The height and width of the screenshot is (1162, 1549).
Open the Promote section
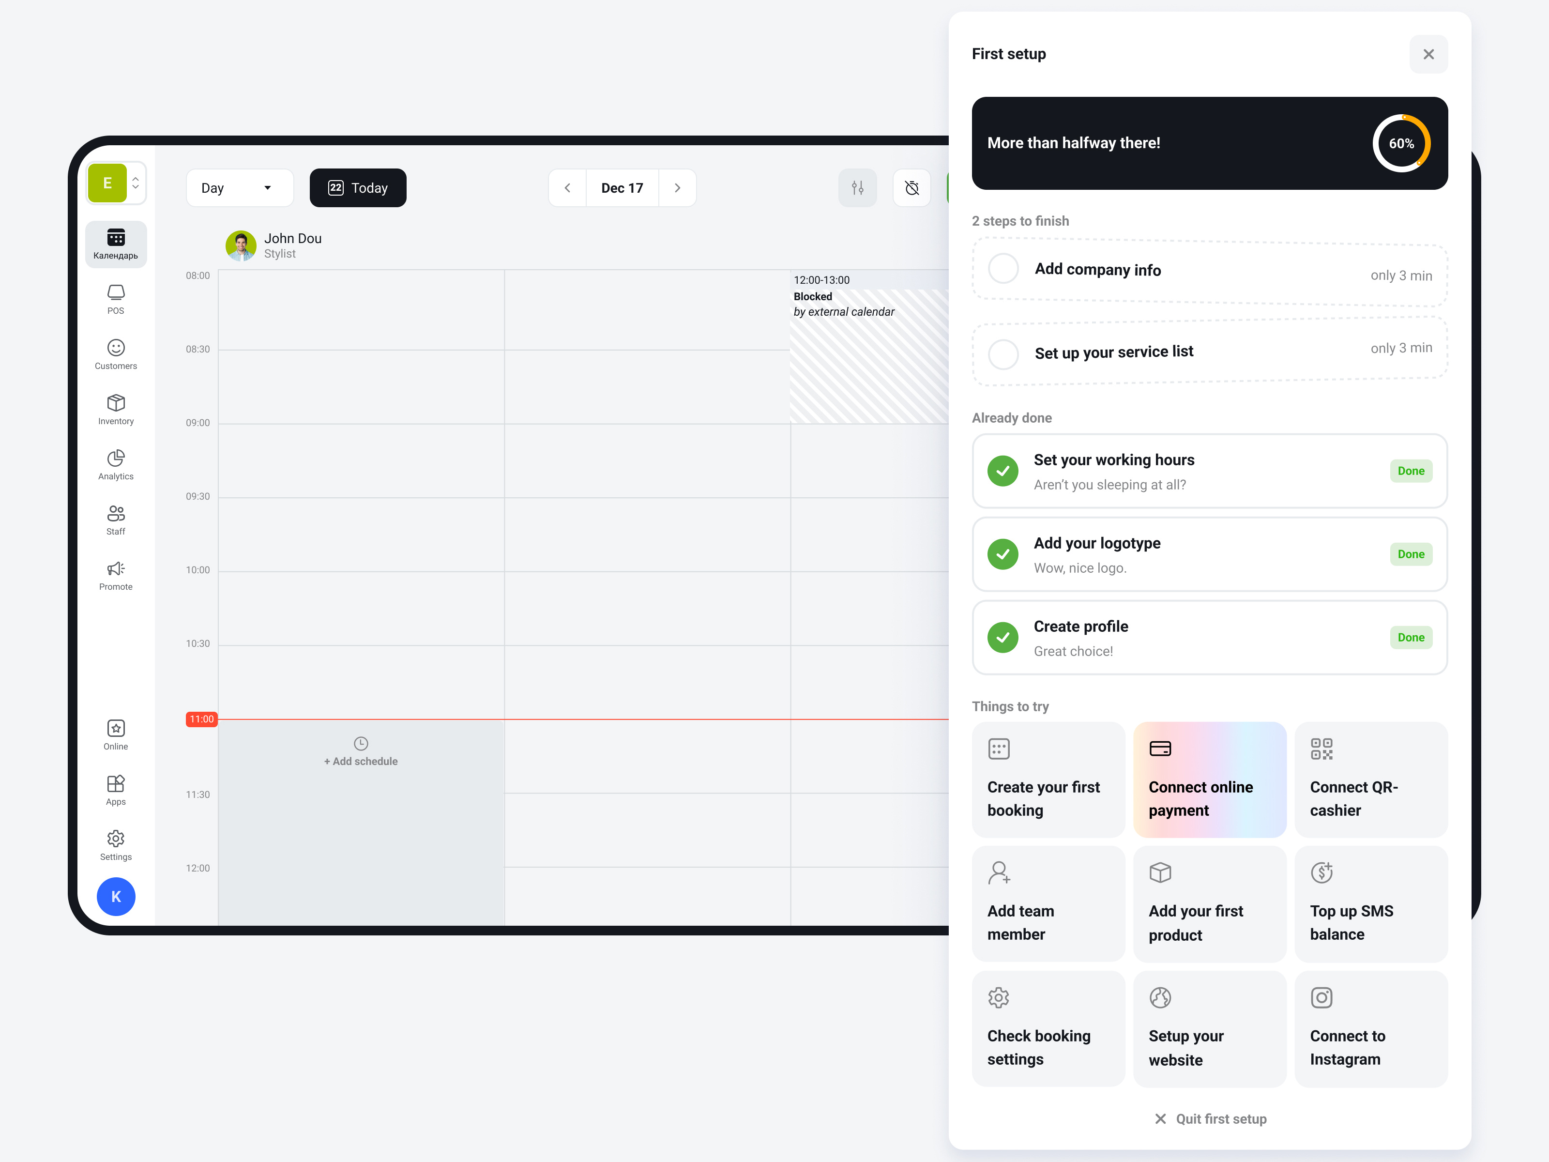pos(116,574)
